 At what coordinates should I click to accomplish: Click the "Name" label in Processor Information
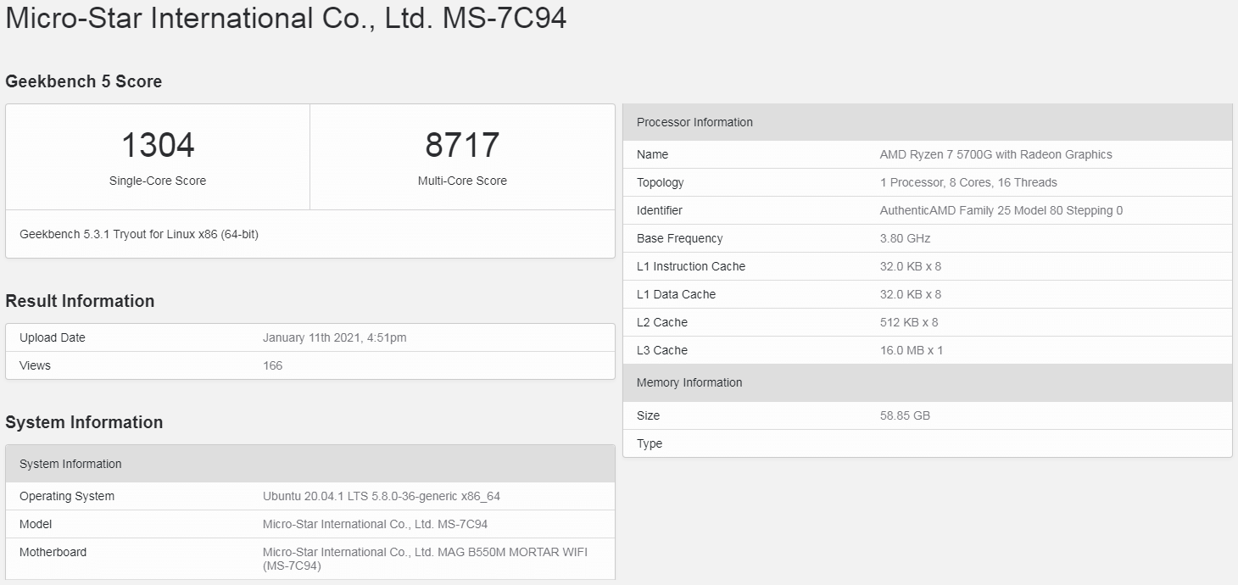tap(652, 154)
